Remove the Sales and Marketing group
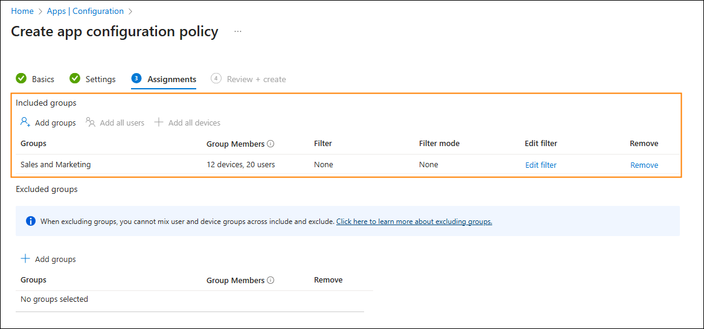 tap(644, 165)
